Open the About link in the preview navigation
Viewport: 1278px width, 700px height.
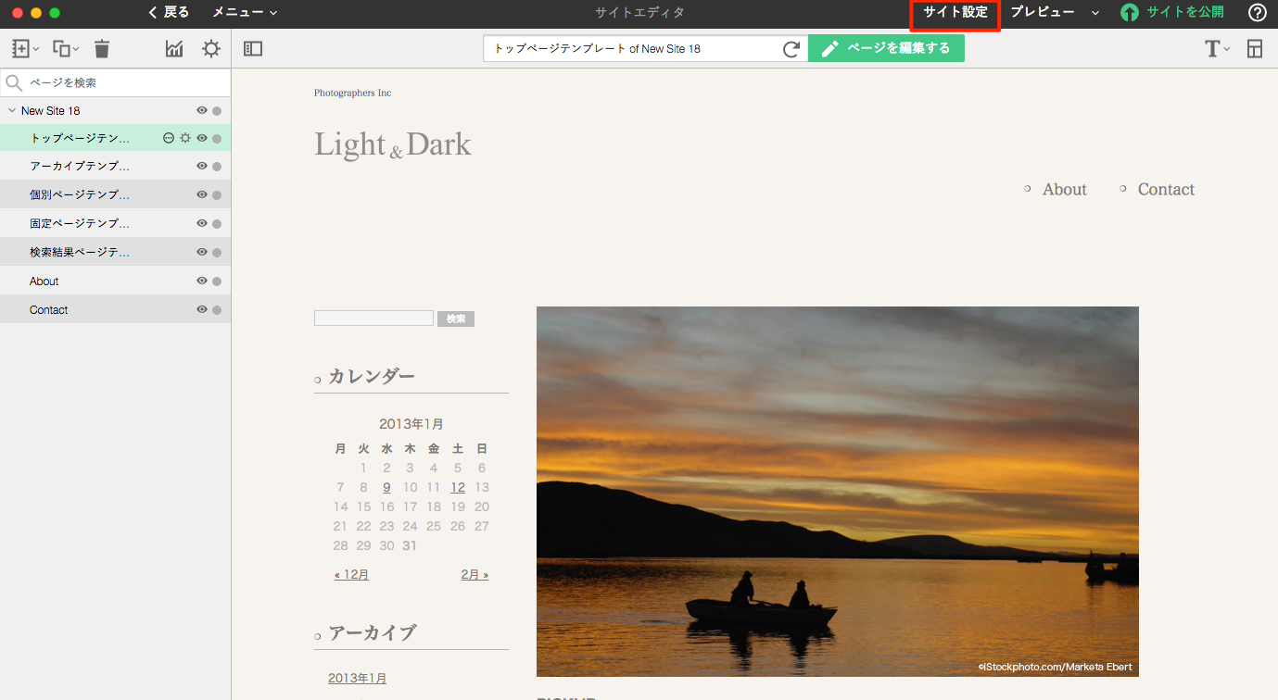[1064, 189]
